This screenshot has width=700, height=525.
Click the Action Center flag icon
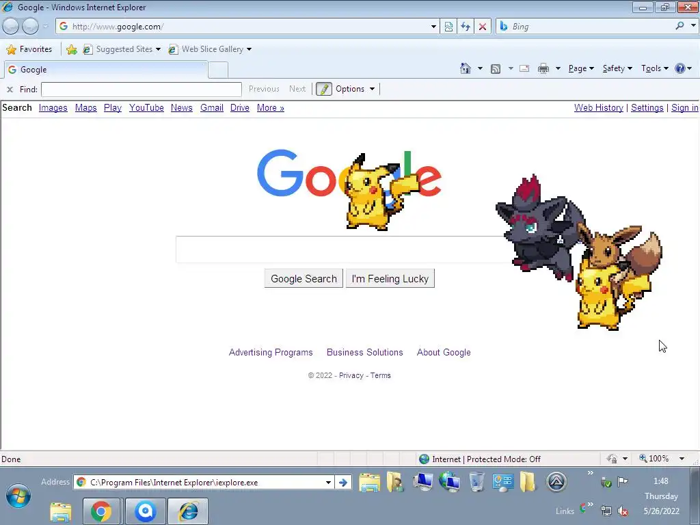pyautogui.click(x=622, y=482)
